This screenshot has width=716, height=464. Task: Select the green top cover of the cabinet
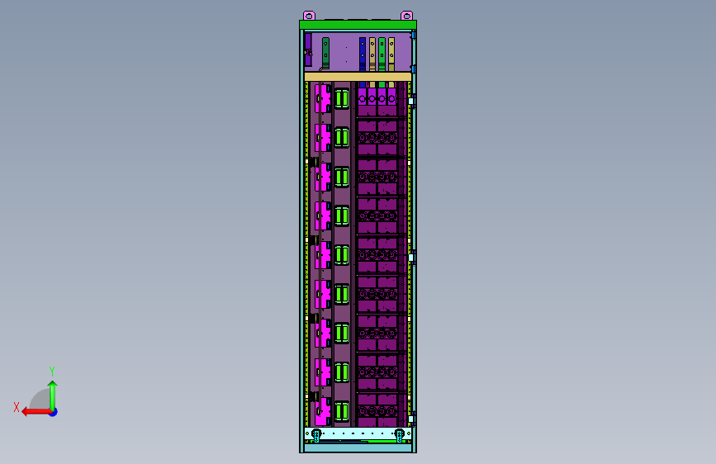pos(358,25)
